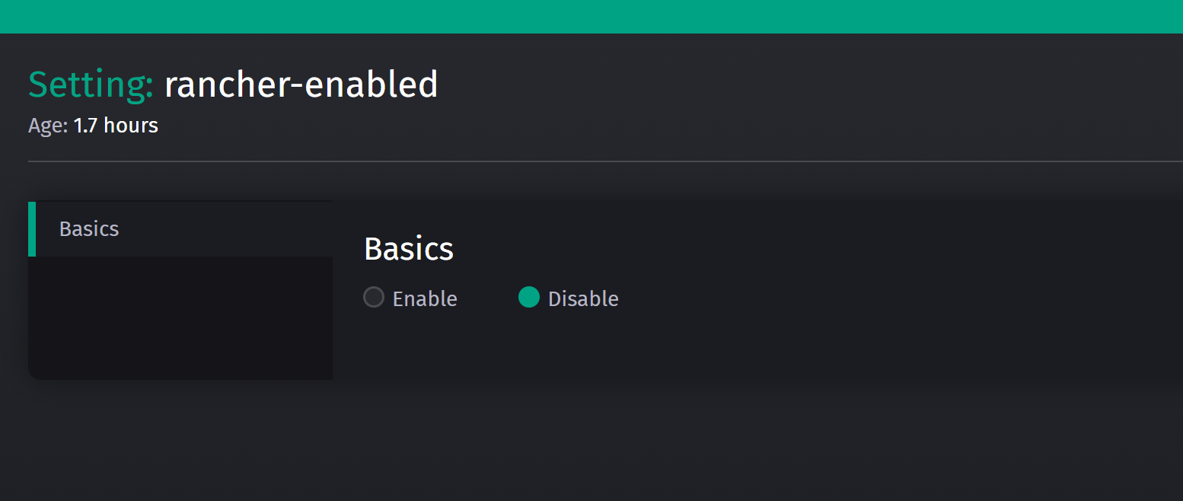1183x501 pixels.
Task: Click the Disable option label
Action: click(583, 298)
